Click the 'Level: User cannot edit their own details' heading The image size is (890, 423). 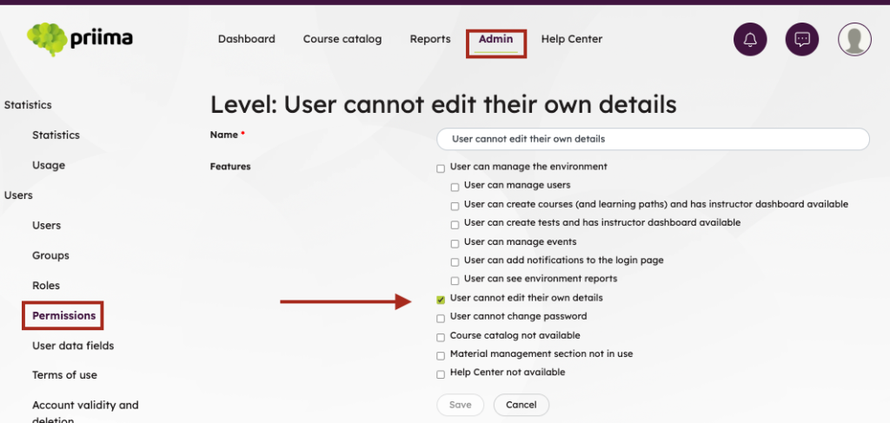click(443, 105)
